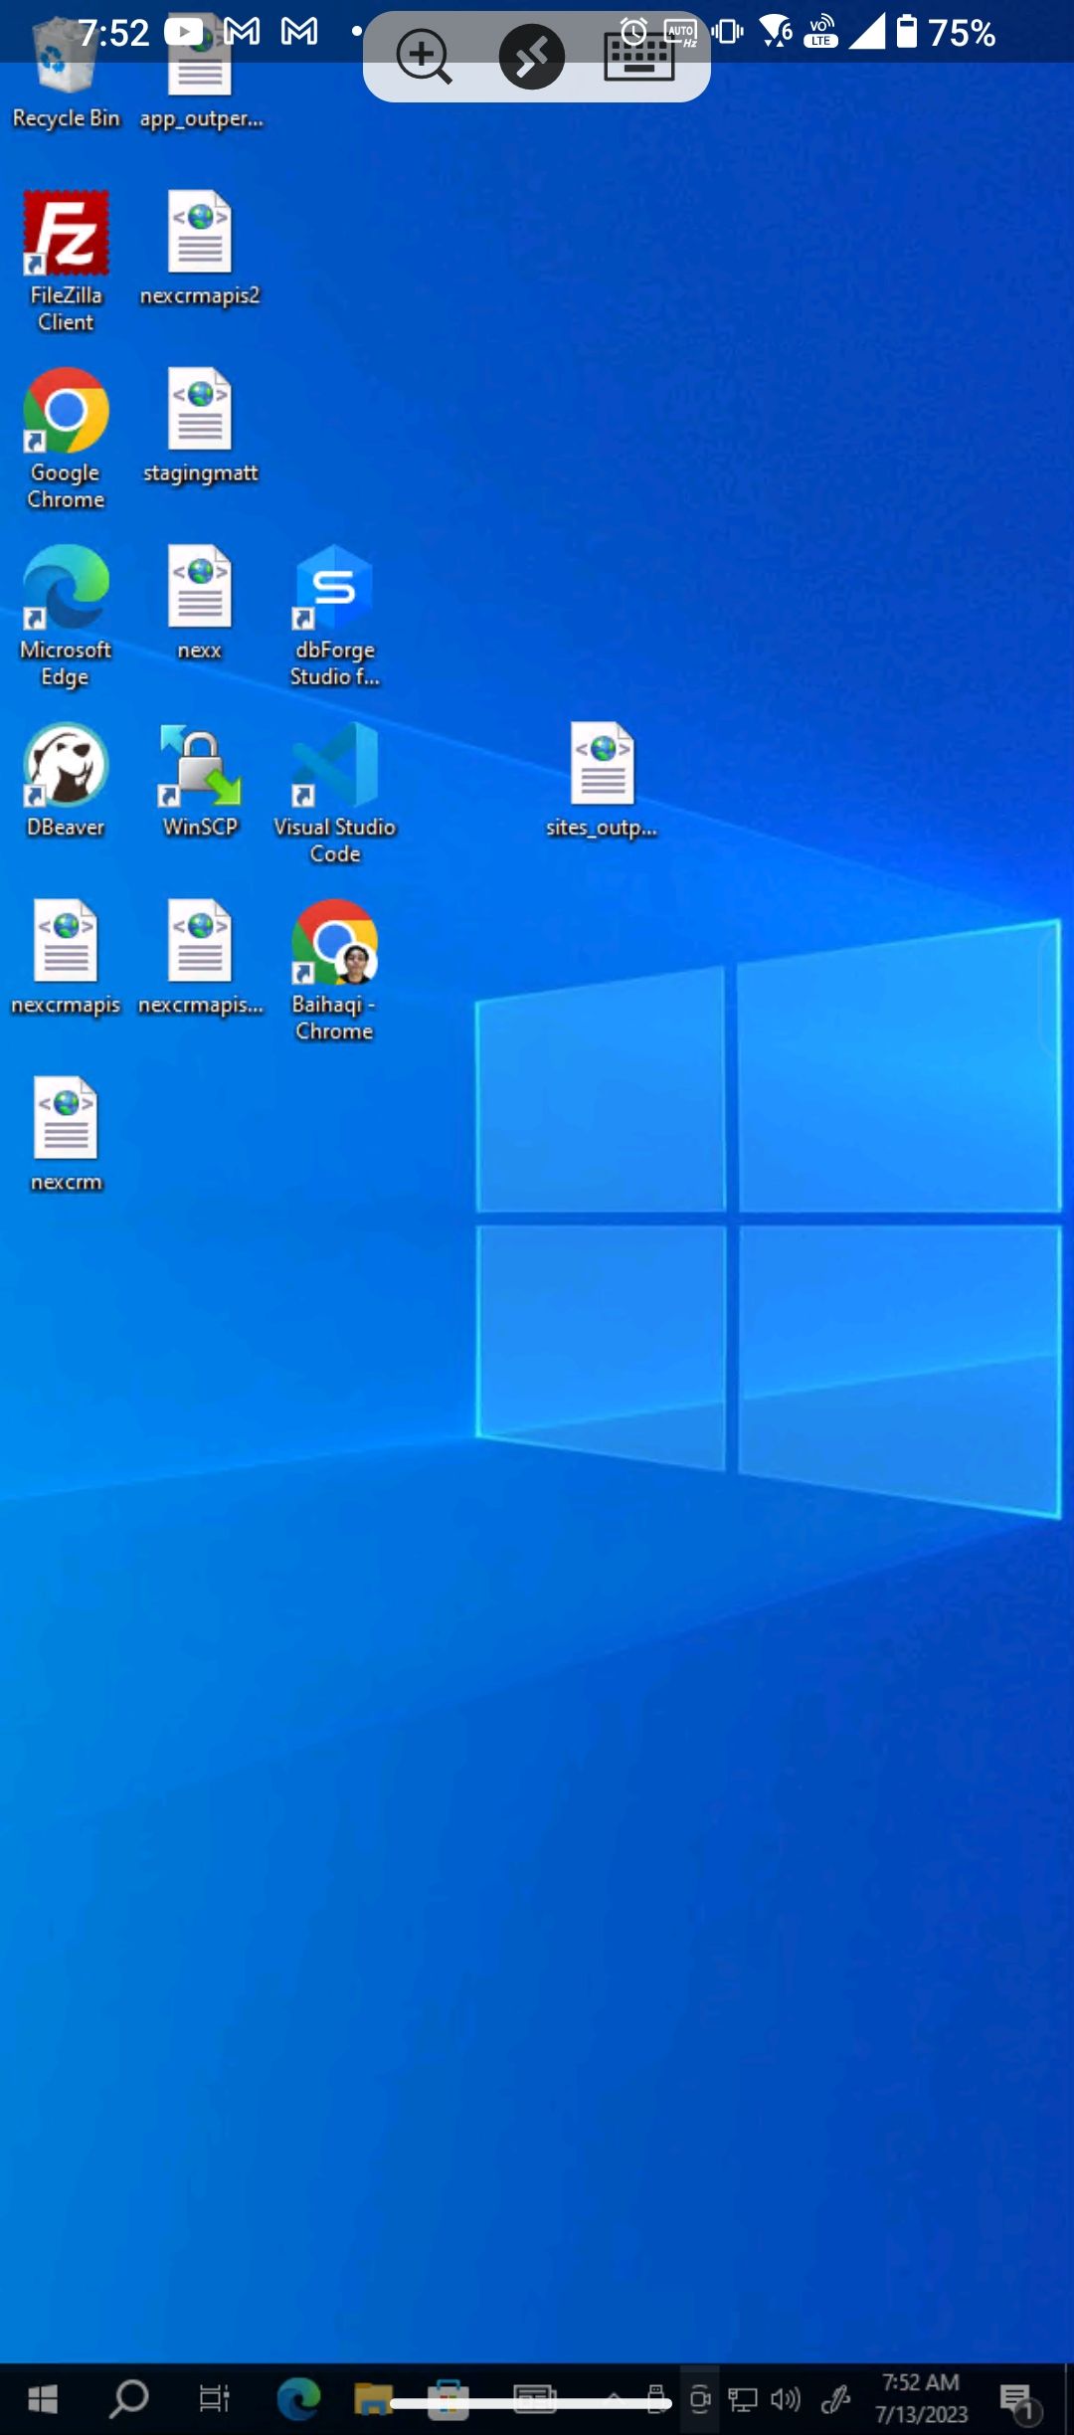Open the Remote Desktop connection menu button
The image size is (1074, 2435).
pos(532,57)
